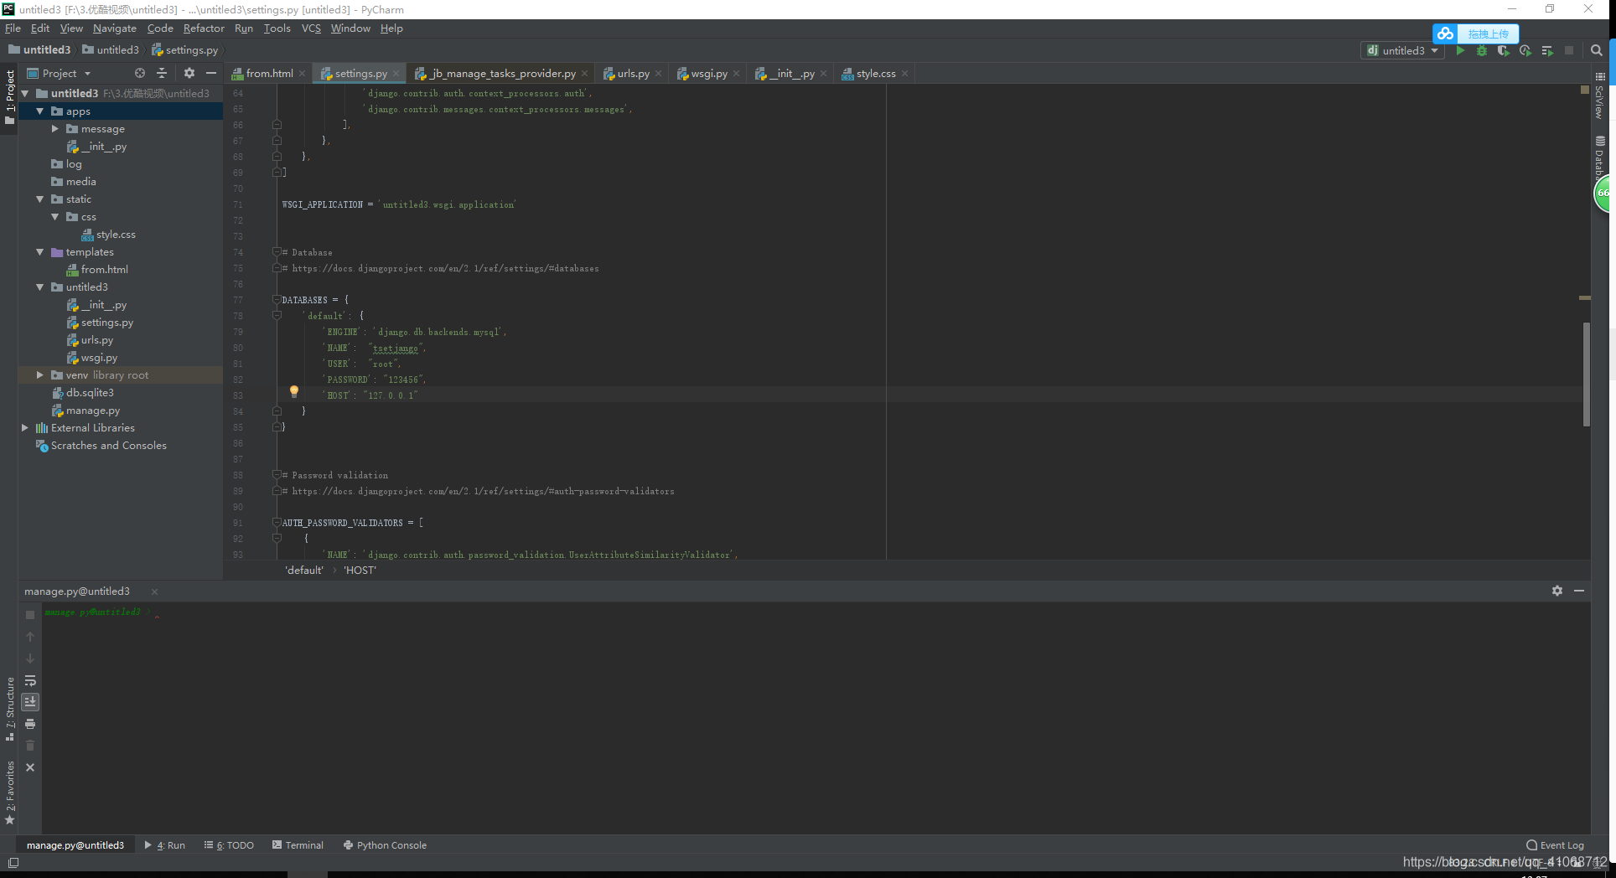Image resolution: width=1616 pixels, height=878 pixels.
Task: Collapse the static folder
Action: [39, 199]
